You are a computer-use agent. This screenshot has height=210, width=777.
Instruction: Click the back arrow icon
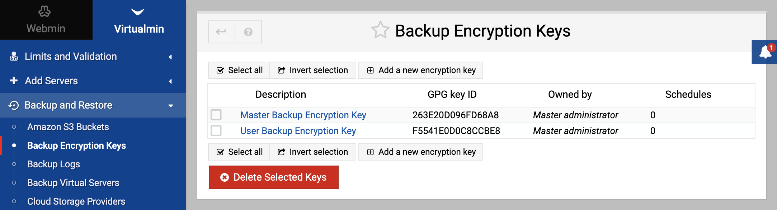(x=221, y=32)
